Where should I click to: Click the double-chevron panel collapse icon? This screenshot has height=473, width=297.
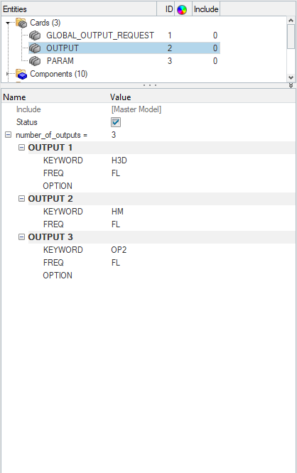tap(291, 85)
